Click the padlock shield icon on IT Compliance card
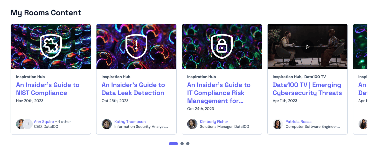This screenshot has height=157, width=377. (x=222, y=46)
